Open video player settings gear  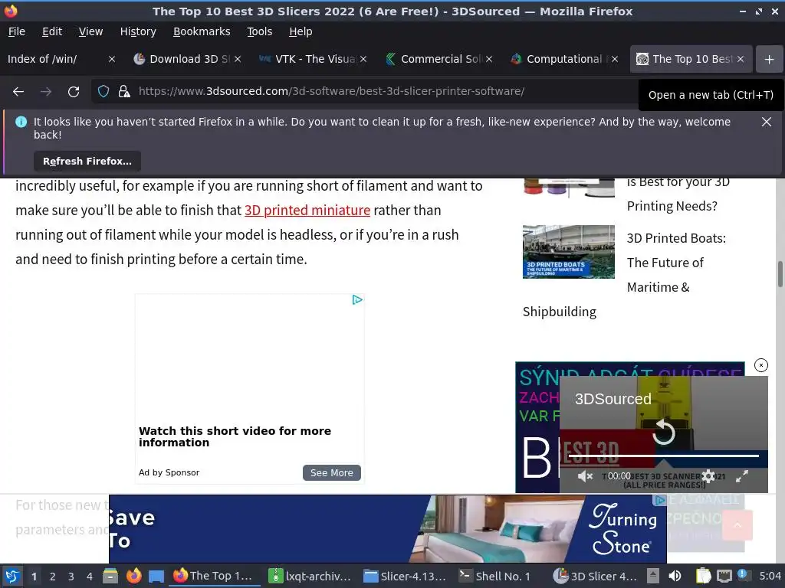(x=708, y=476)
